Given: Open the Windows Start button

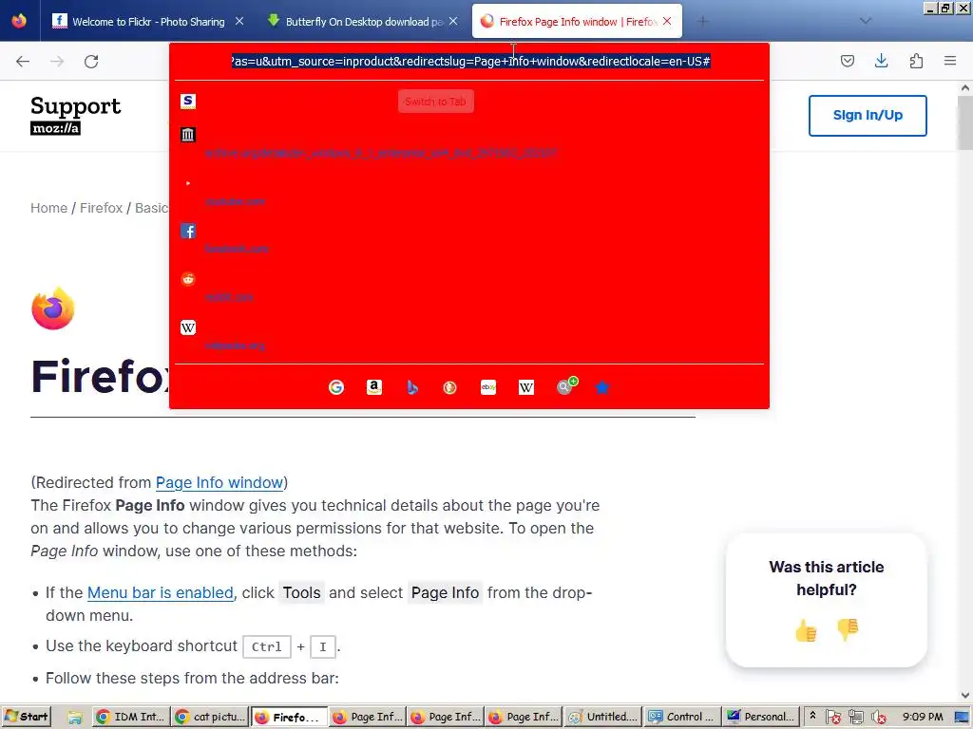Looking at the screenshot, I should pos(26,717).
